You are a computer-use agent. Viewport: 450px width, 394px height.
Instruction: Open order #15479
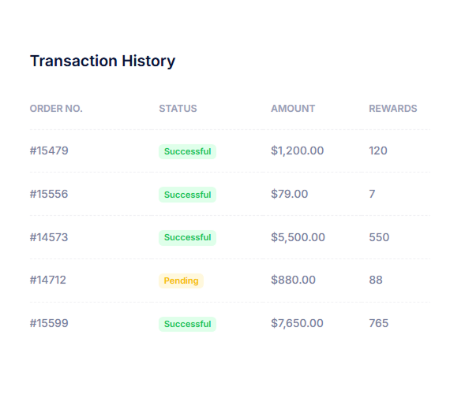pos(49,151)
